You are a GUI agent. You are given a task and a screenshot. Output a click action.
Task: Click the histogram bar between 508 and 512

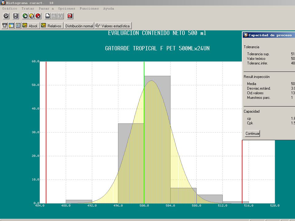(x=210, y=199)
